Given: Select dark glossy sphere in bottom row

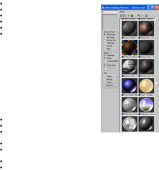Looking at the screenshot, I should (146, 124).
